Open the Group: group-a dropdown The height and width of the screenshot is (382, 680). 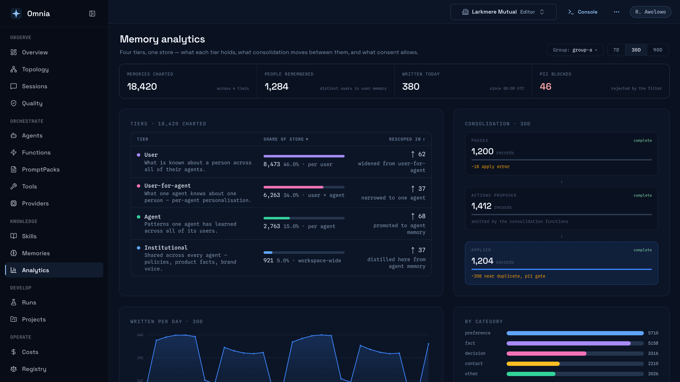click(575, 50)
